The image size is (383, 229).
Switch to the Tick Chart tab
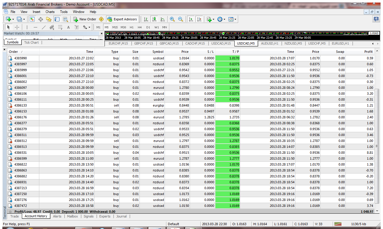point(32,42)
